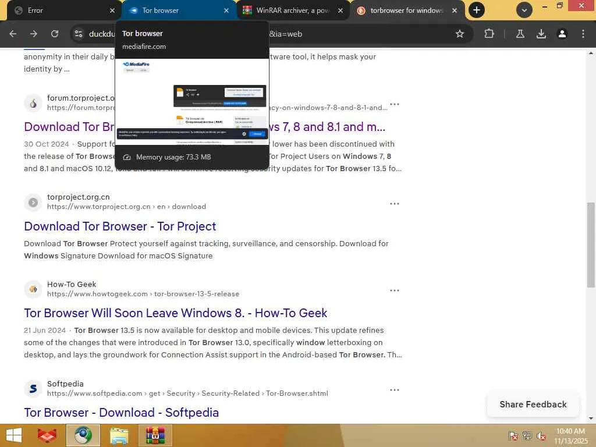Click the scrollbar up arrow
Viewport: 596px width, 447px height.
pos(591,53)
